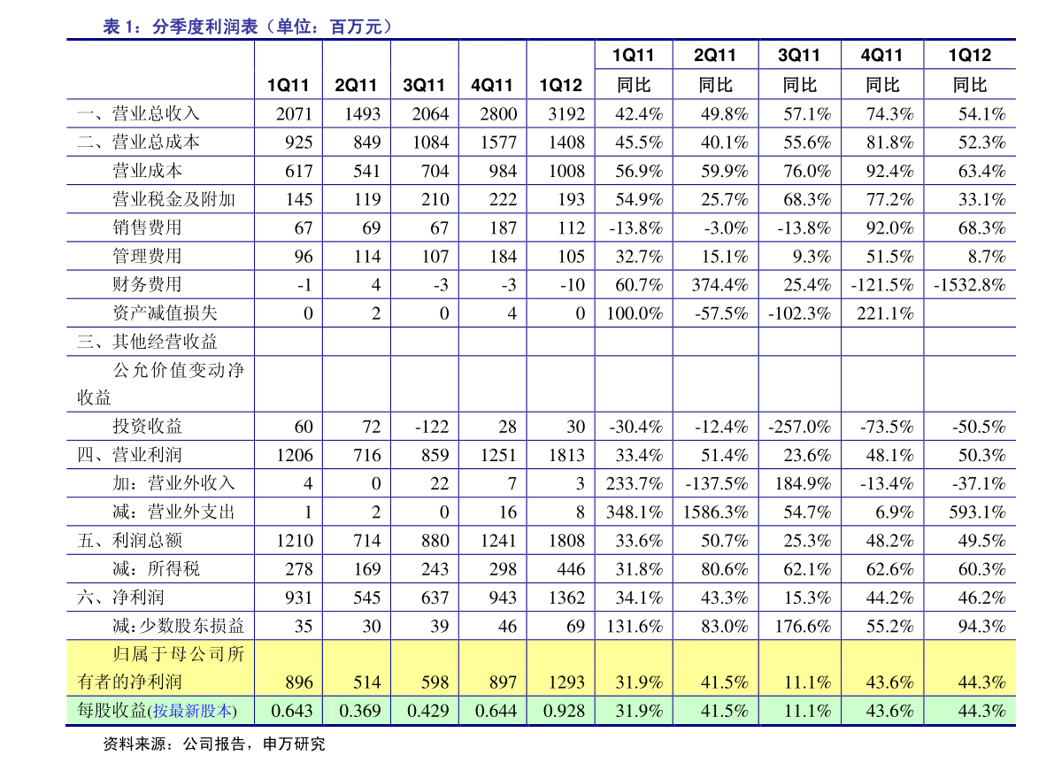Click revenue value 2800 for 4Q11
The image size is (1054, 771).
(498, 114)
